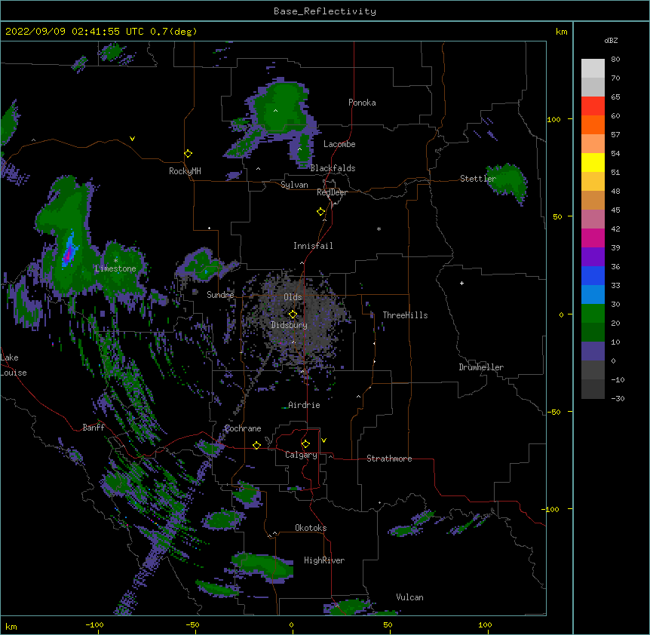Click the Lacombe city label
The width and height of the screenshot is (650, 635).
click(339, 144)
